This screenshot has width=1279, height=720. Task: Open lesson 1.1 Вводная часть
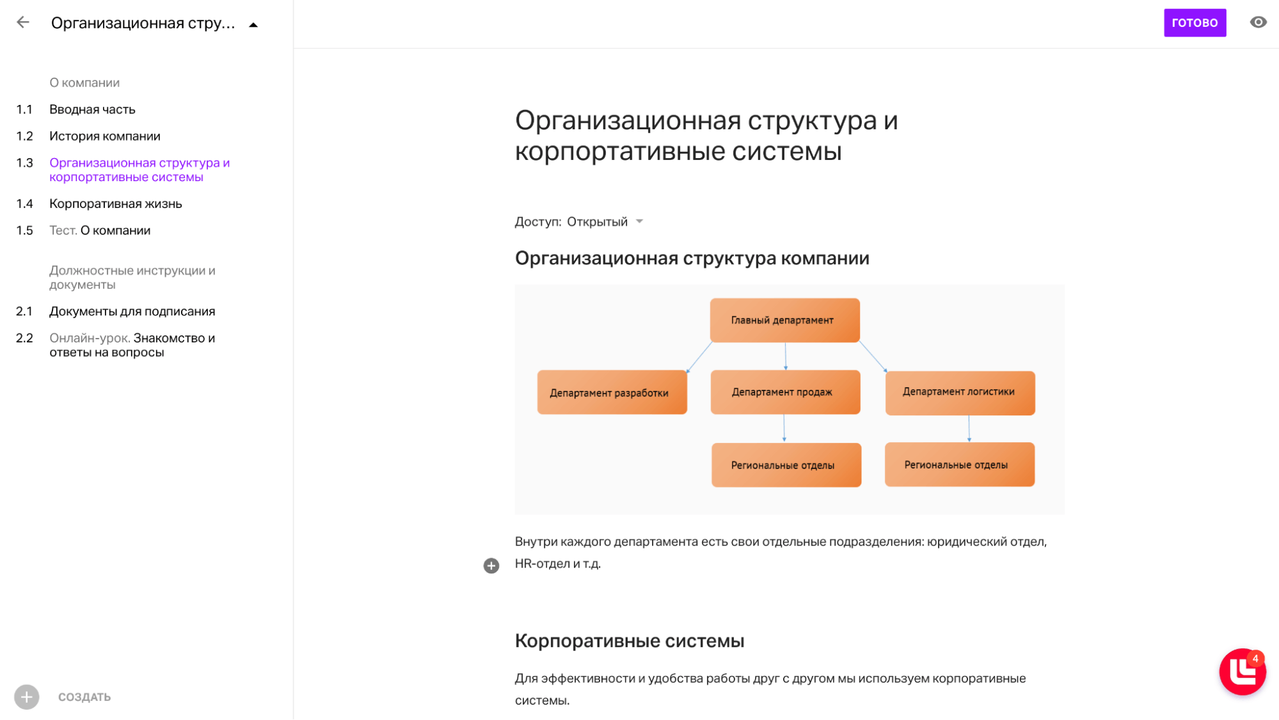click(x=92, y=109)
